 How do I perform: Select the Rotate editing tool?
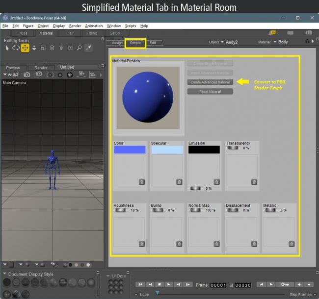coord(16,48)
